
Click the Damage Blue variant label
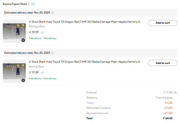tap(37, 26)
